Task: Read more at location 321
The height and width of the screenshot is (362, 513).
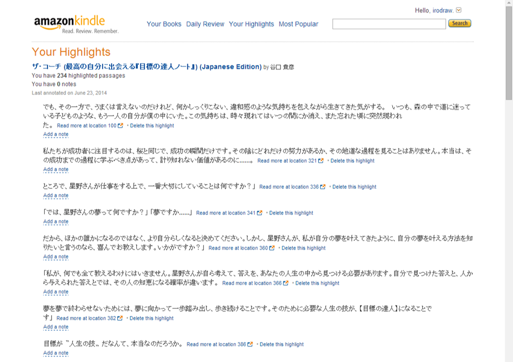Action: (287, 161)
